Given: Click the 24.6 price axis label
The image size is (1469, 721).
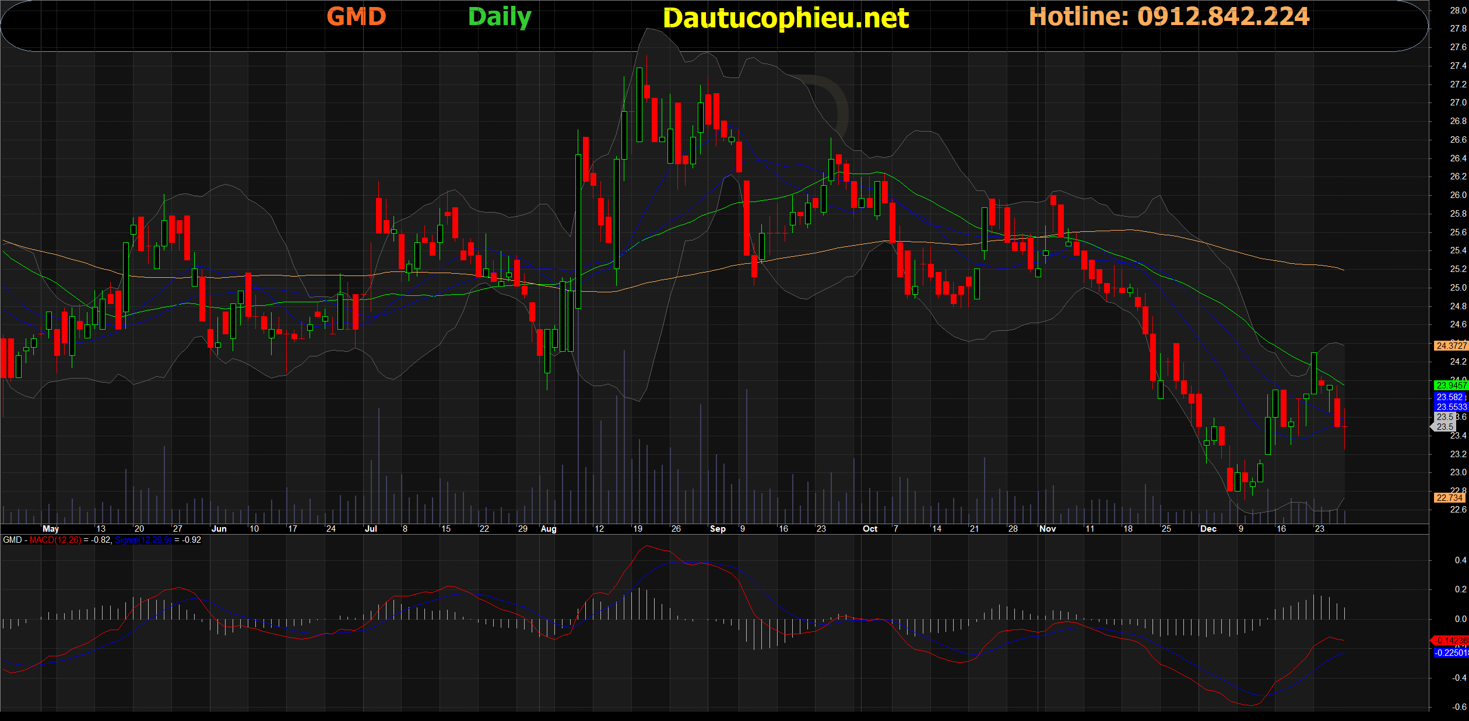Looking at the screenshot, I should pyautogui.click(x=1458, y=324).
